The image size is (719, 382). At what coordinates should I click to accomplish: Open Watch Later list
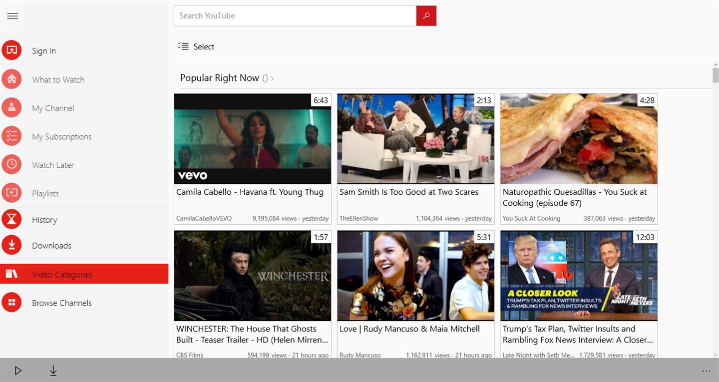(84, 165)
